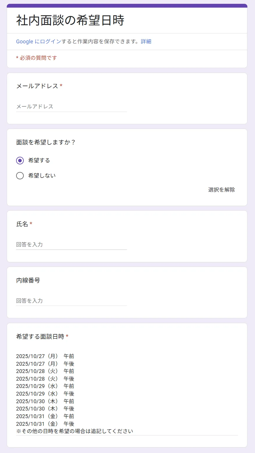
Task: Focus the メールアドレス input field
Action: tap(71, 107)
